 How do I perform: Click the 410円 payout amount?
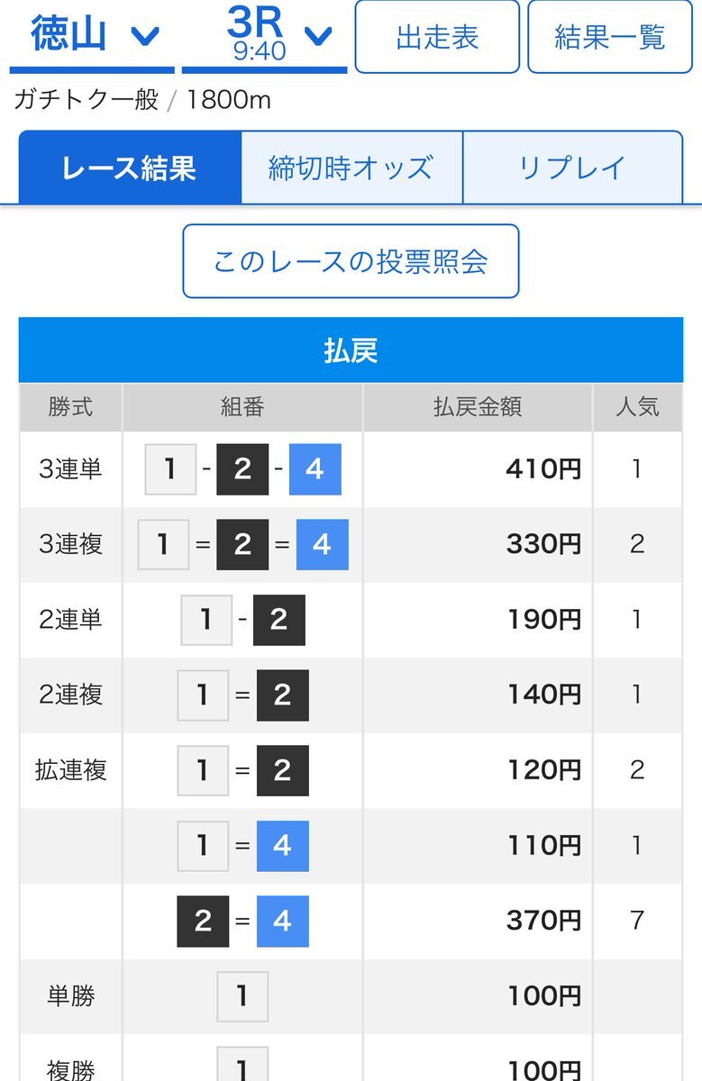(543, 469)
